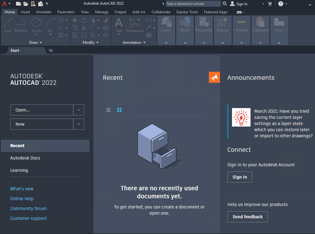Open the What's new link
The width and height of the screenshot is (315, 234).
(x=22, y=189)
